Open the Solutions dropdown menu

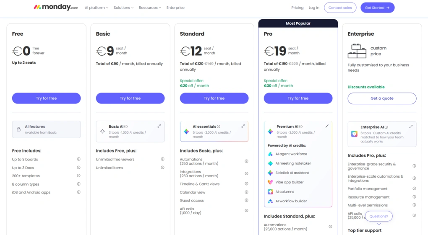123,8
